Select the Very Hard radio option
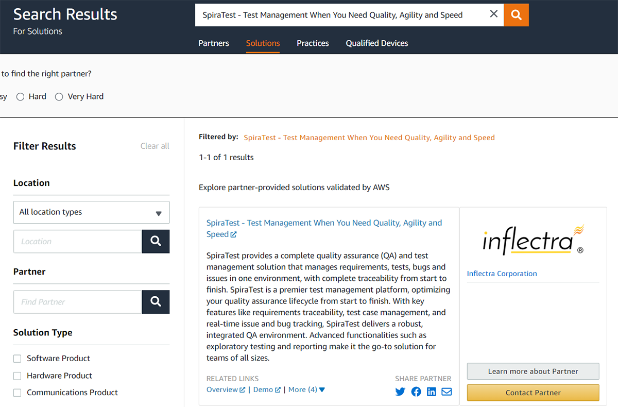 (59, 96)
